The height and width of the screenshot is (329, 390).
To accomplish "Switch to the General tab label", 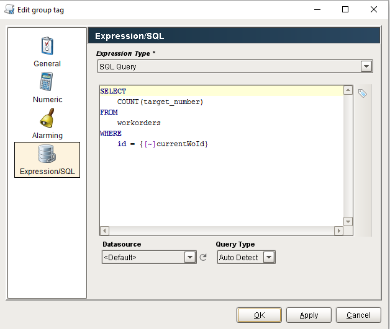I will click(x=47, y=64).
